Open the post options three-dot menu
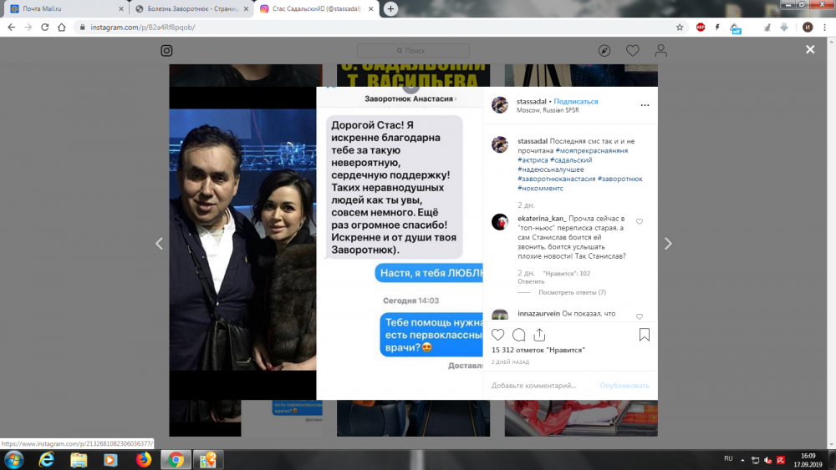 (x=645, y=105)
